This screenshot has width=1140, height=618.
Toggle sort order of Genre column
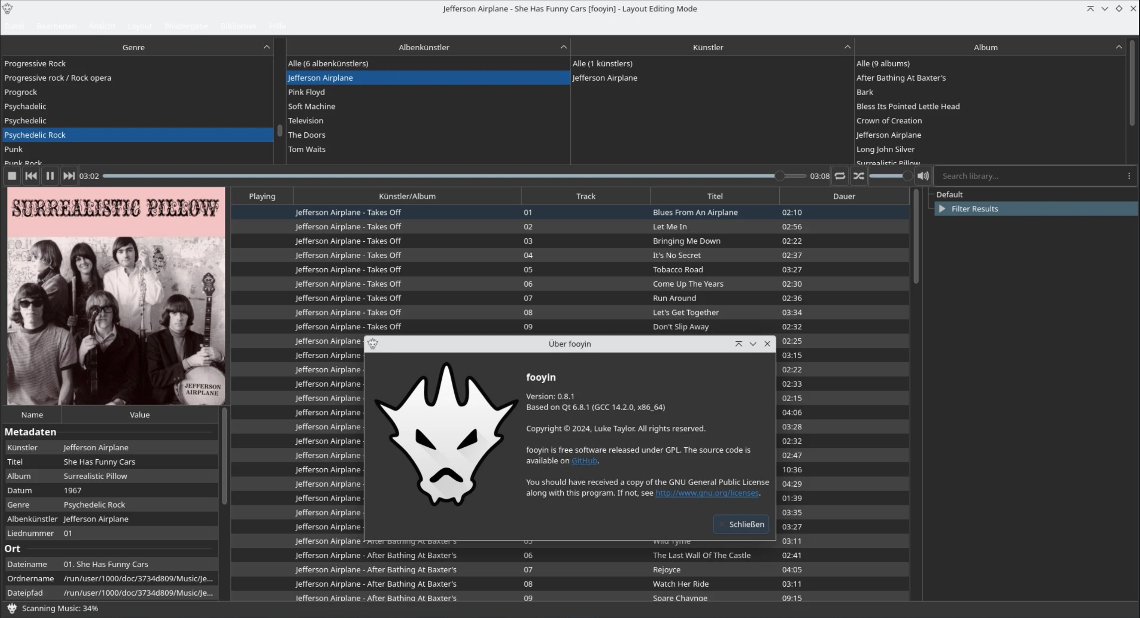click(267, 47)
